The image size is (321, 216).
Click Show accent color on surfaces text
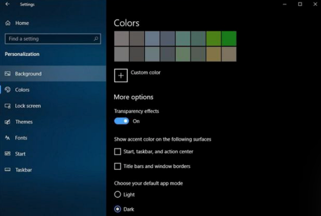[x=162, y=139]
